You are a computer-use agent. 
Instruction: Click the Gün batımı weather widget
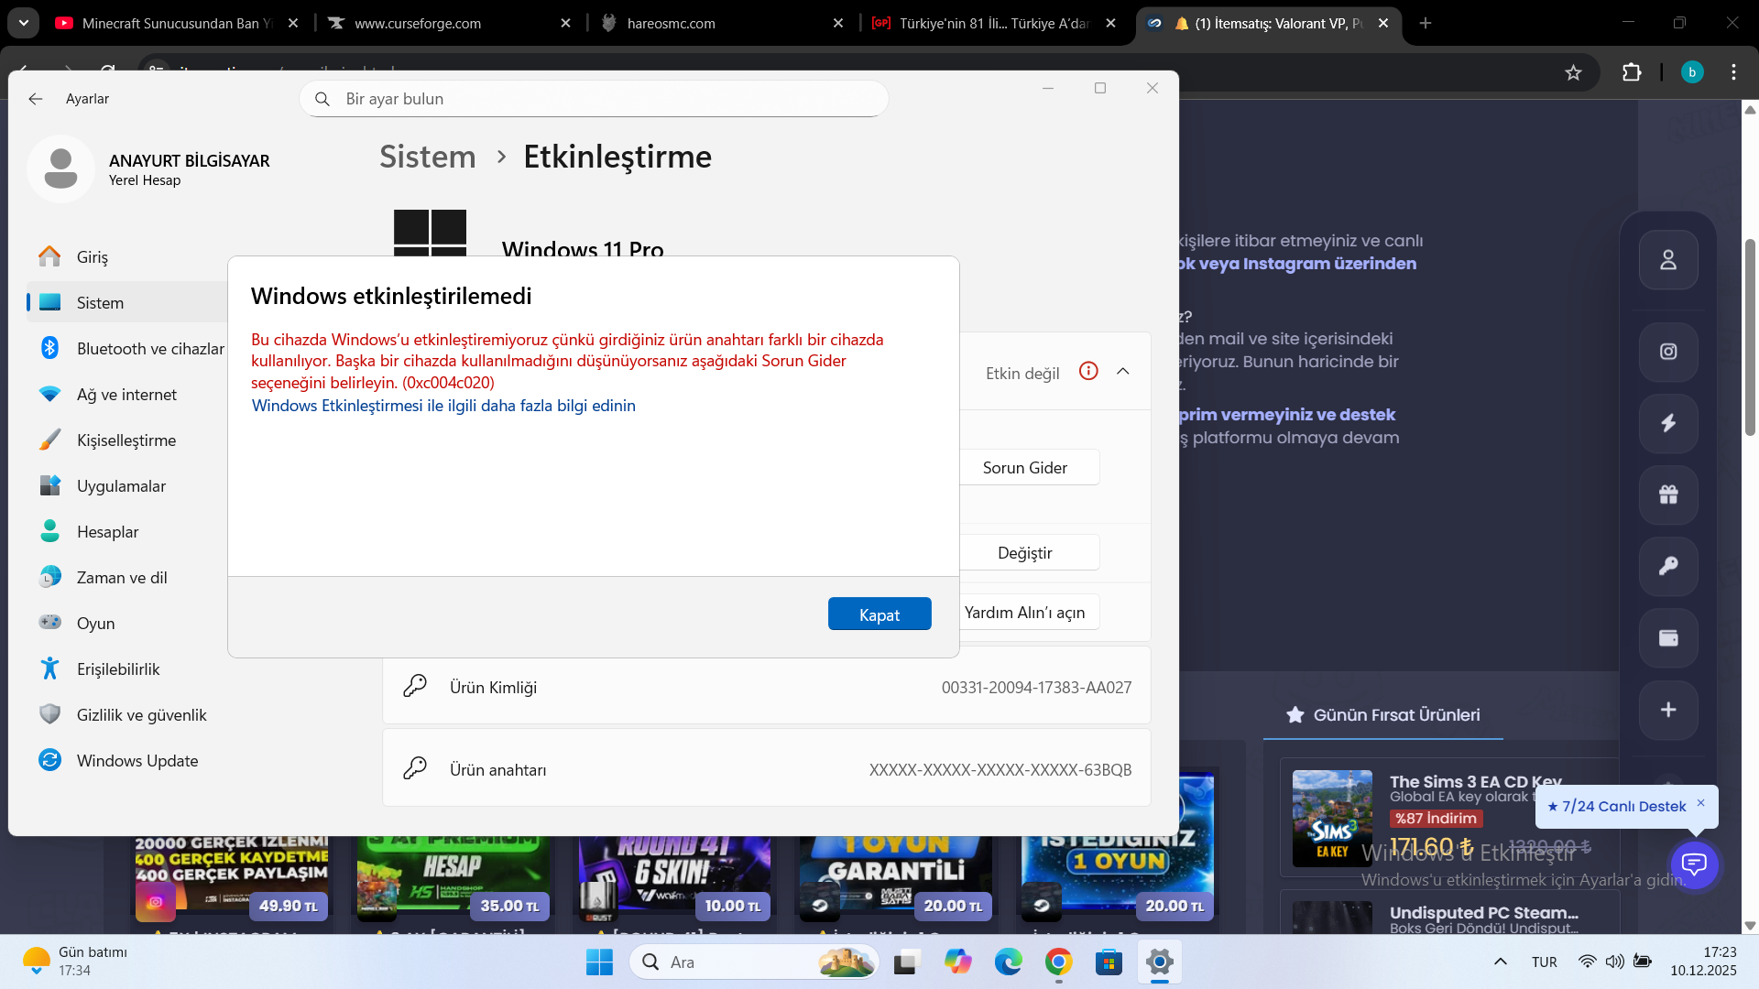click(x=75, y=962)
